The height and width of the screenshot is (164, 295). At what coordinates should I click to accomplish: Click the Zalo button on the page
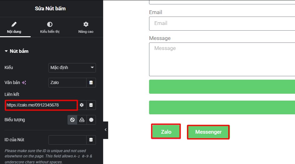point(166,132)
